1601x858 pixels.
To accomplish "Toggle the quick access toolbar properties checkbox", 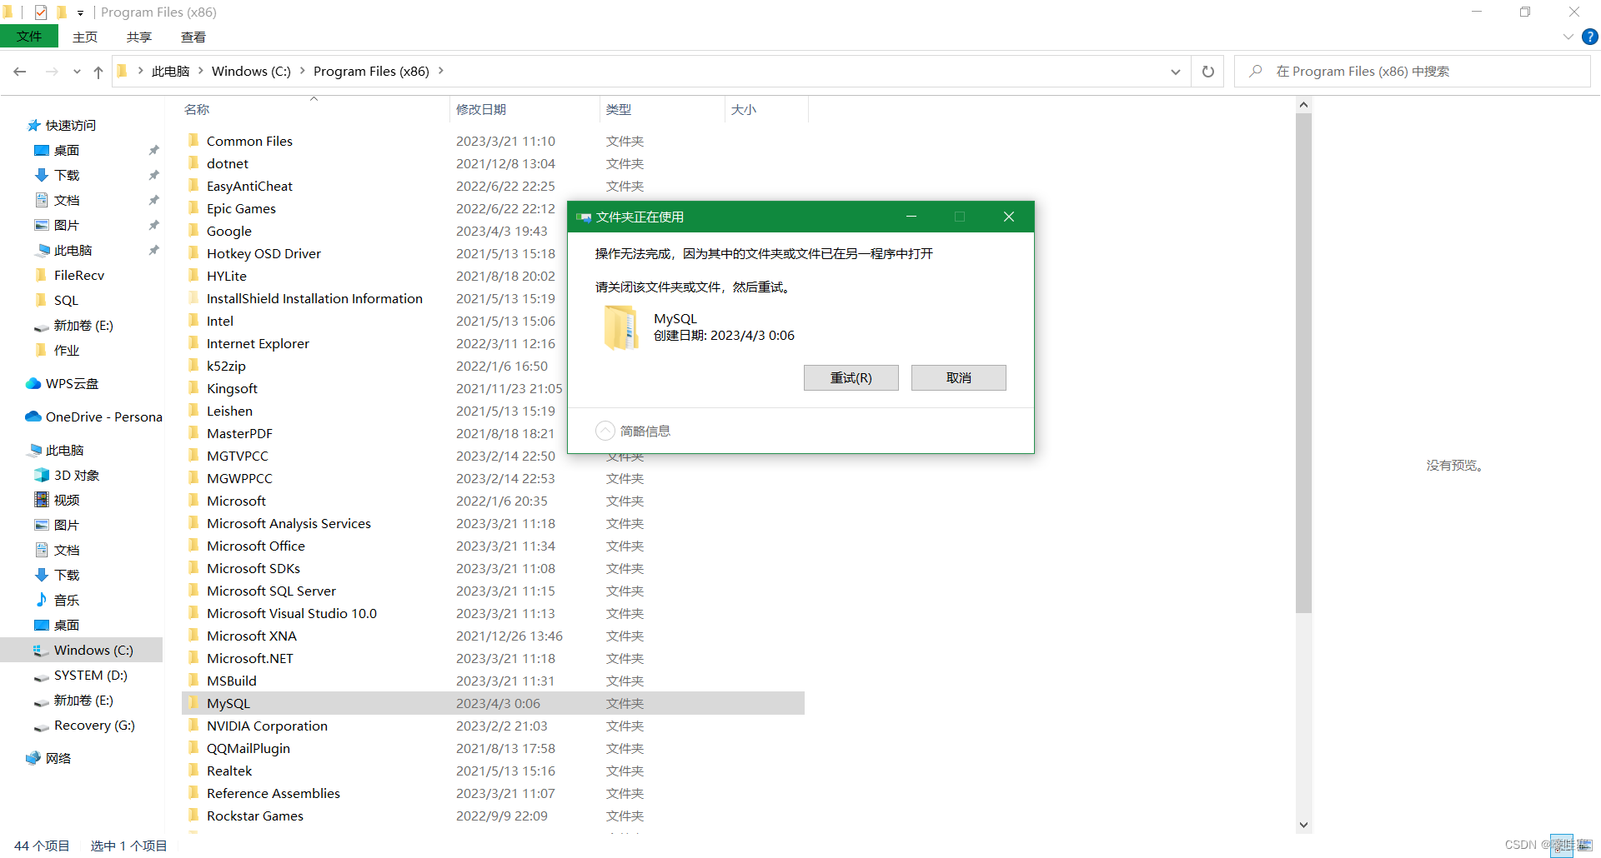I will [x=40, y=12].
